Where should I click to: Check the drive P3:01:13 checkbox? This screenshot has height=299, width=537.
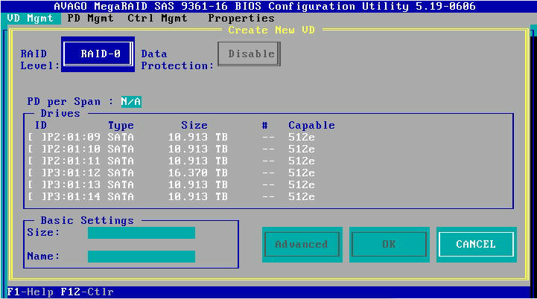tap(36, 184)
